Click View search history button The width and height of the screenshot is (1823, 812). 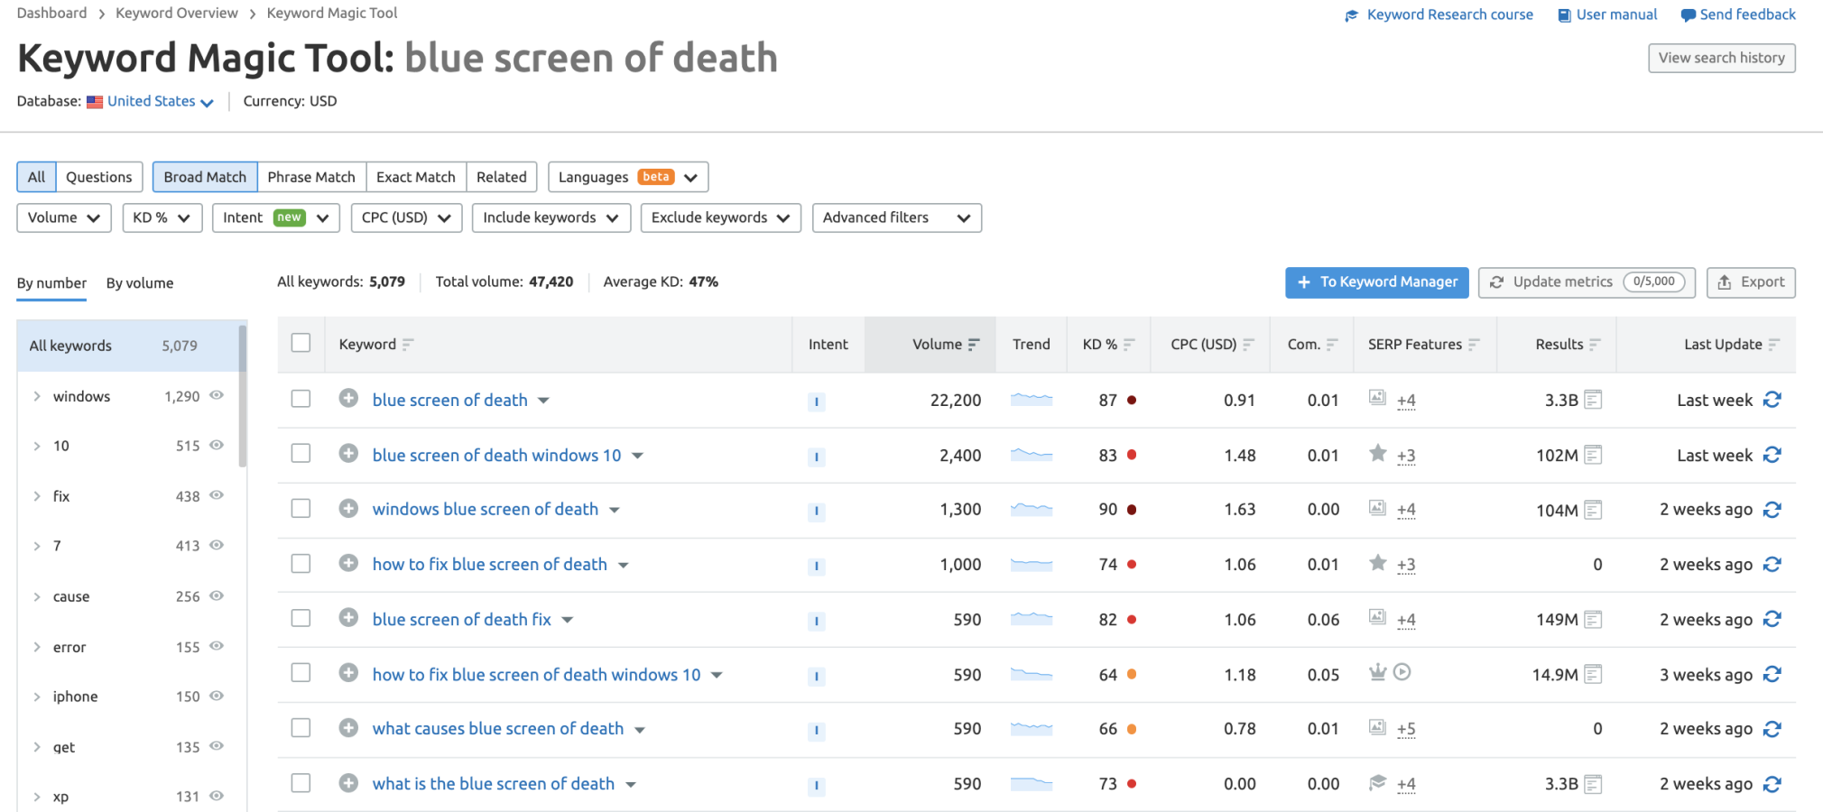pyautogui.click(x=1722, y=58)
